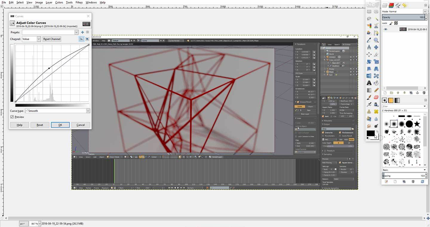This screenshot has width=430, height=227.
Task: Hide the 2016-04-19 layer visibility
Action: [385, 29]
